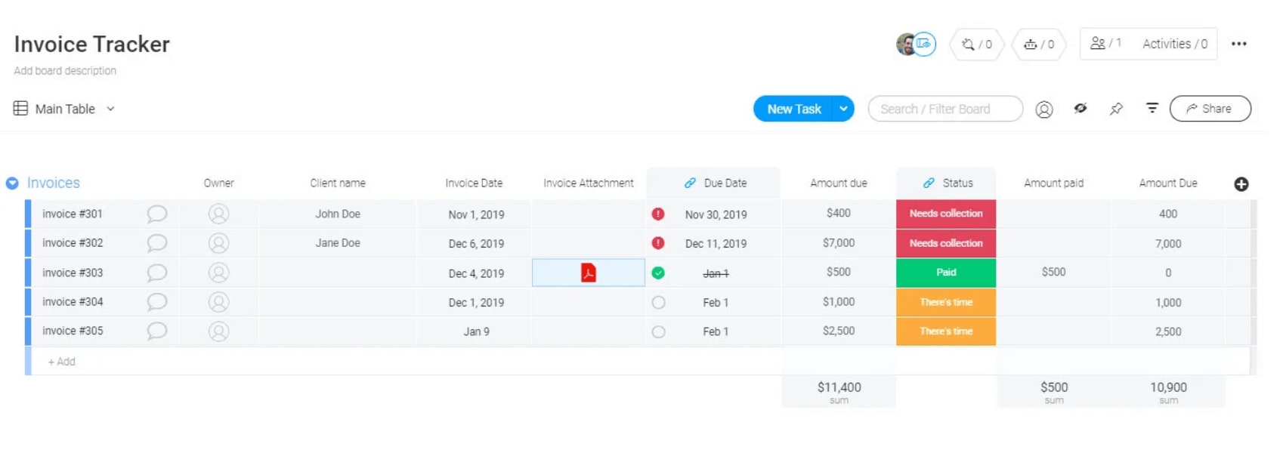Open the integrations counter icon

(x=977, y=44)
